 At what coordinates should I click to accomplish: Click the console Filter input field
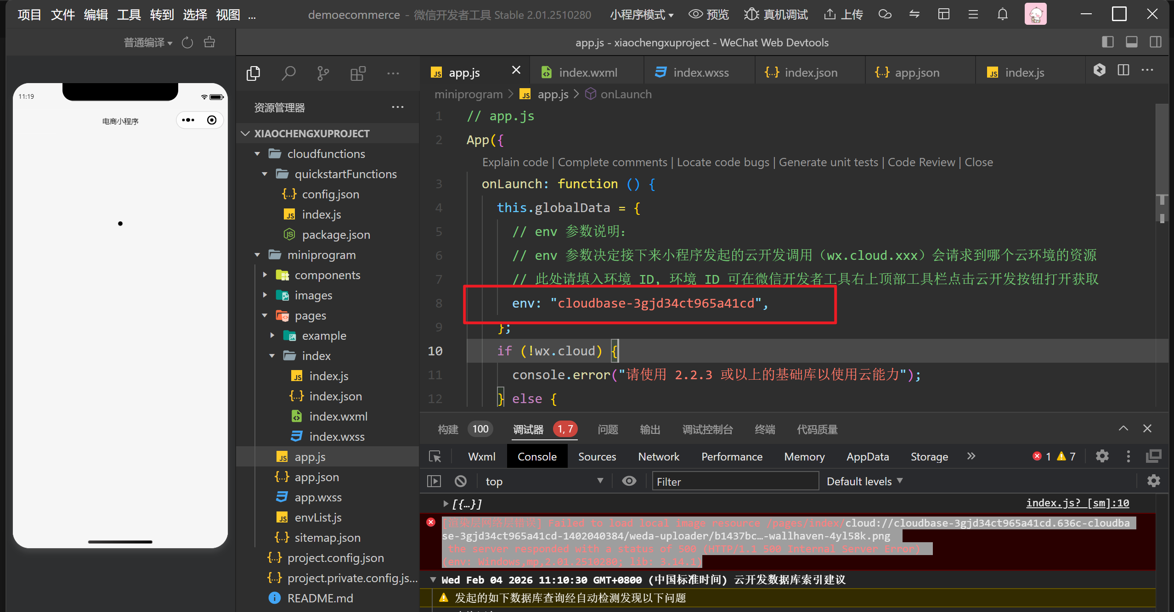735,481
